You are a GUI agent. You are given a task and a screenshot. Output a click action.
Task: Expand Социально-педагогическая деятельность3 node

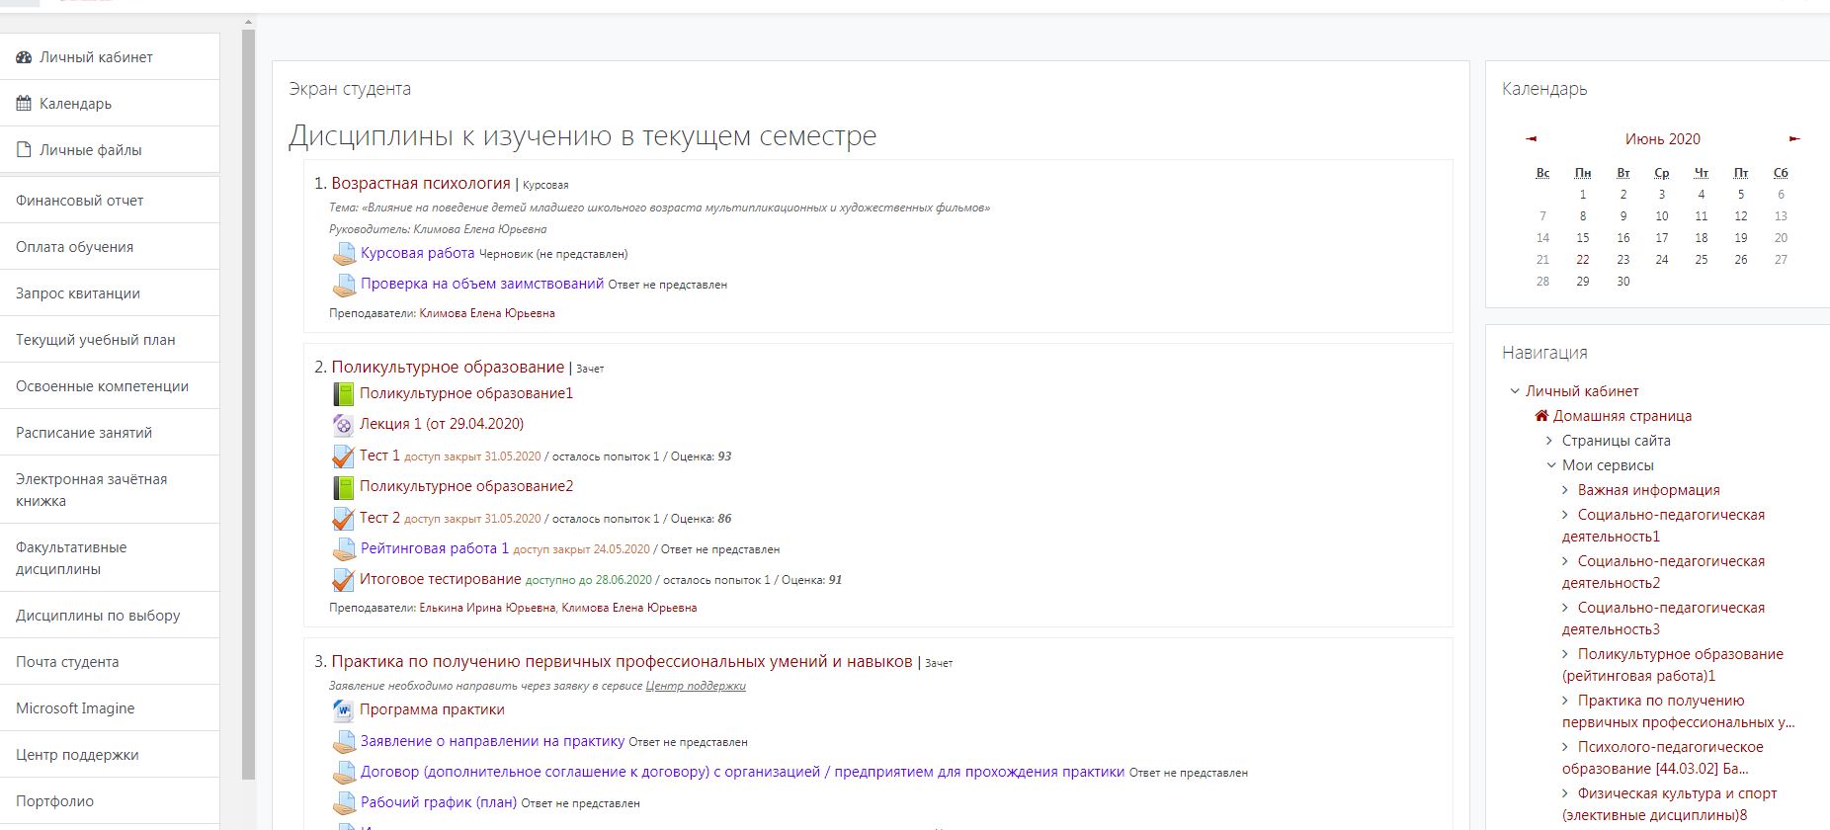(x=1565, y=608)
